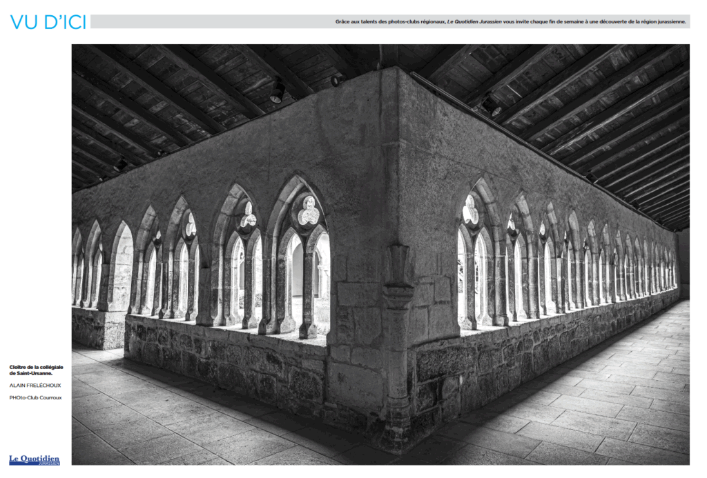Click the "VU D'ICI" section heading
Screen dimensions: 707x478
point(48,22)
